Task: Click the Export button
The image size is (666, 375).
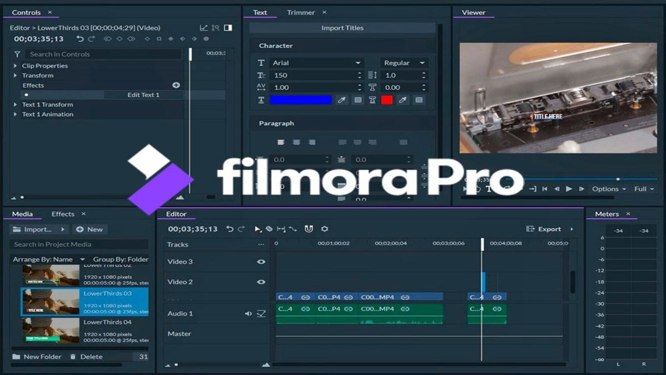Action: coord(544,229)
